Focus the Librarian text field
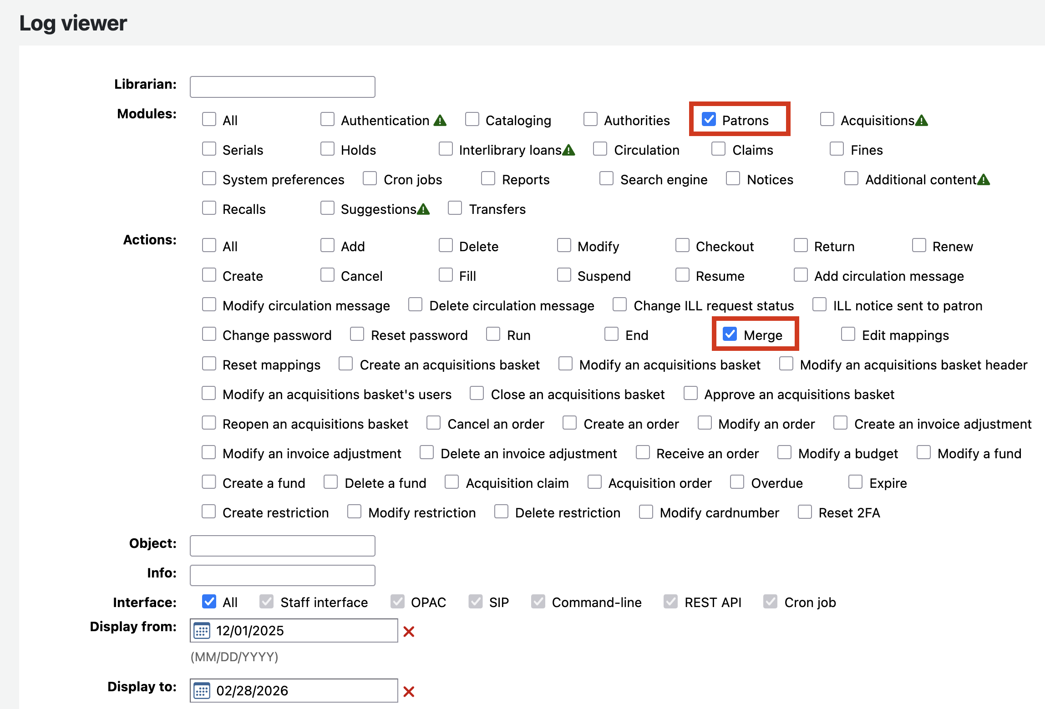 [x=282, y=87]
